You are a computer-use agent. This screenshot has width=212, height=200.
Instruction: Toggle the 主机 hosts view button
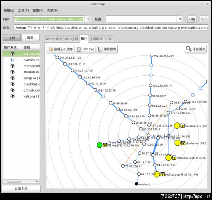tap(12, 38)
